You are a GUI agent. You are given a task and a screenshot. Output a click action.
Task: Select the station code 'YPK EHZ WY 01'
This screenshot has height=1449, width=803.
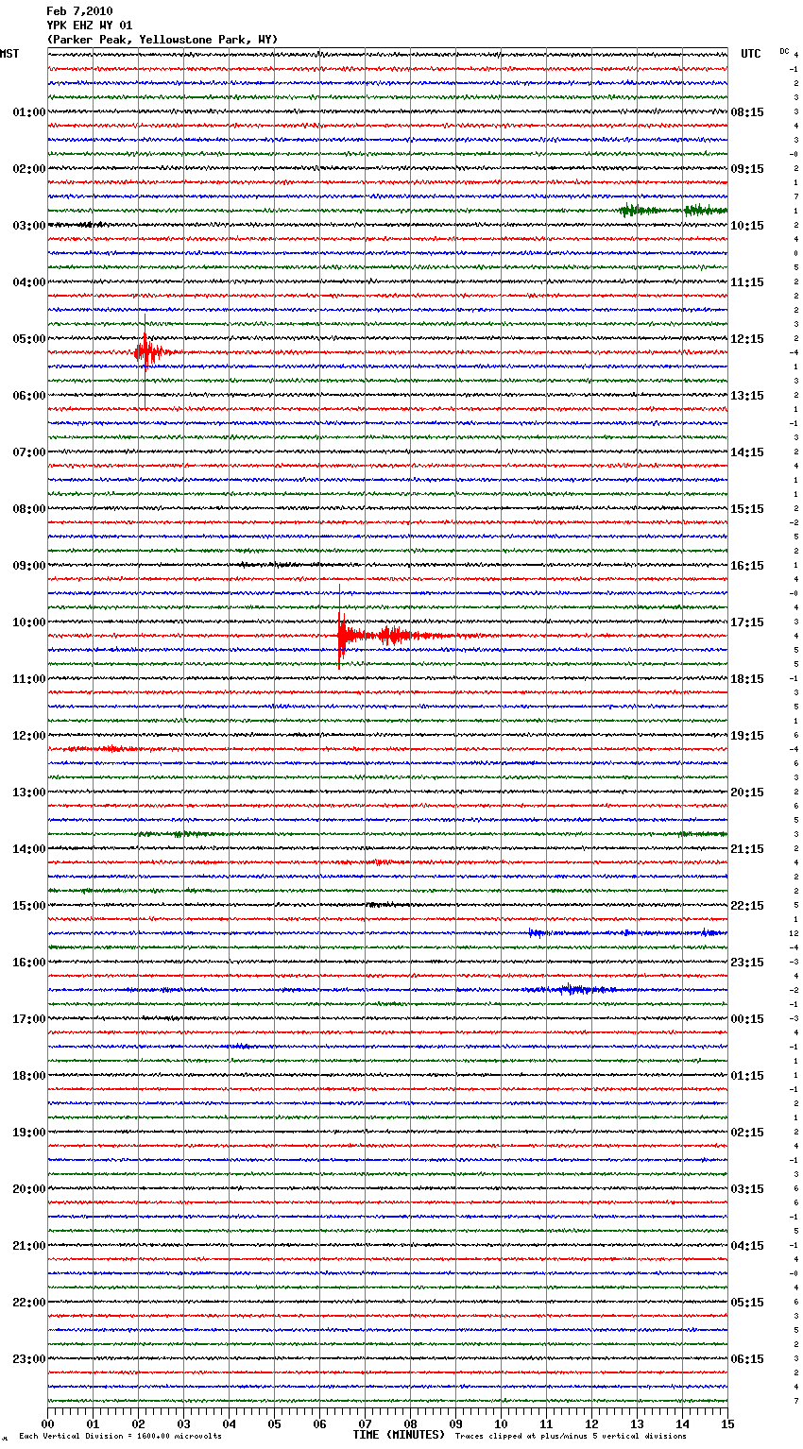pyautogui.click(x=90, y=26)
